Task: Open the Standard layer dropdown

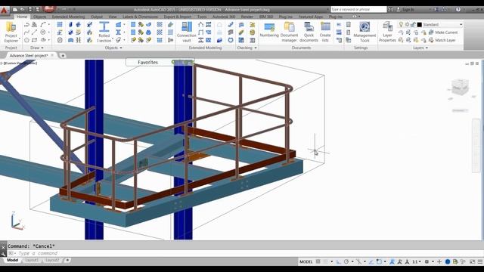Action: (461, 24)
